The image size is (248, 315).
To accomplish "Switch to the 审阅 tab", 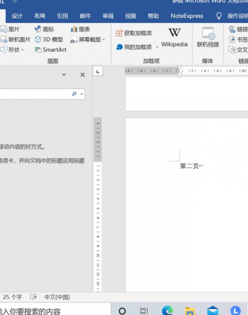I will (108, 16).
